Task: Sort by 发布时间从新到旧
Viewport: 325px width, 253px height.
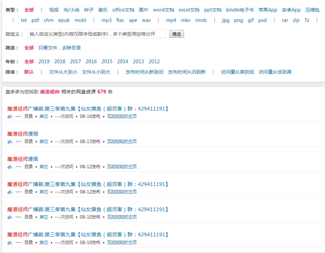Action: click(144, 72)
